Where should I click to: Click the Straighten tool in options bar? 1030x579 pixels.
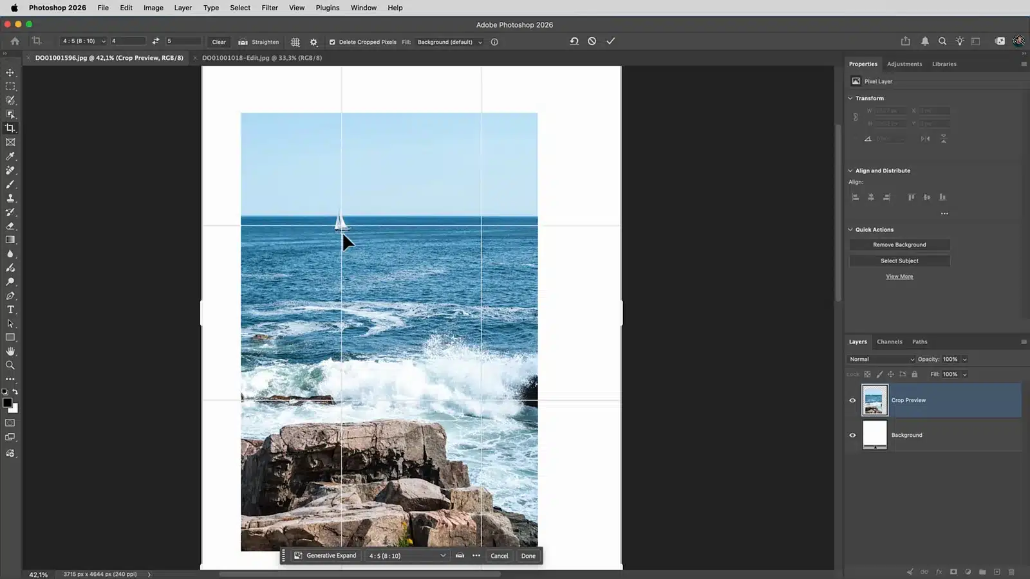(x=259, y=42)
